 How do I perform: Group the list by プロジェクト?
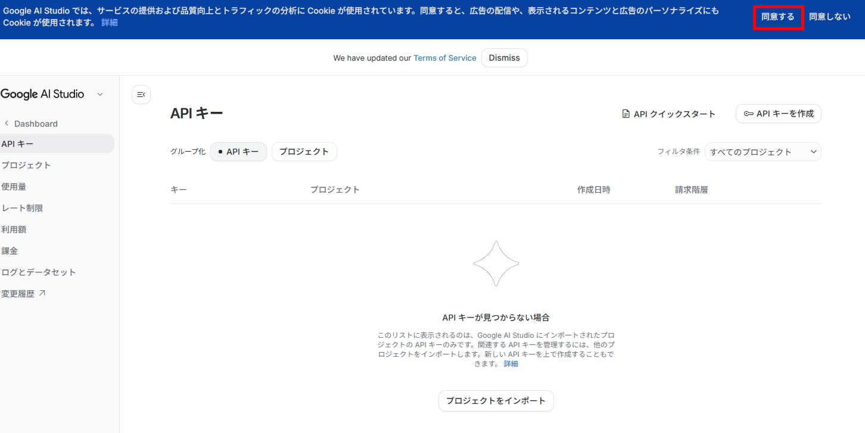304,152
